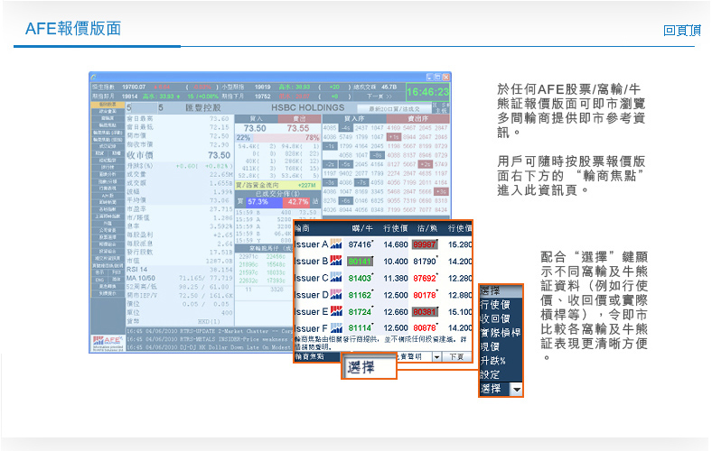Screen dimensions: 712x451
Task: Click the 22% / 78% bid-ask ratio bar
Action: pyautogui.click(x=277, y=138)
